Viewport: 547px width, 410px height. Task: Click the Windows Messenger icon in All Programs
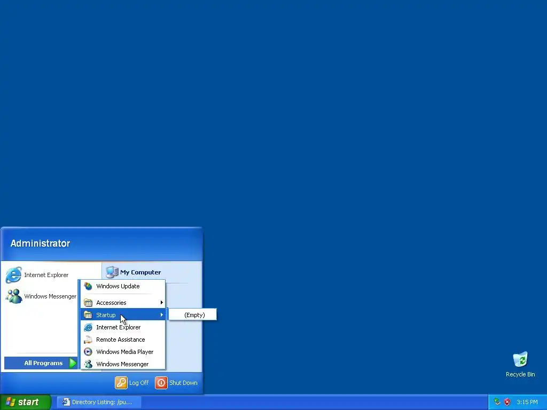tap(88, 364)
